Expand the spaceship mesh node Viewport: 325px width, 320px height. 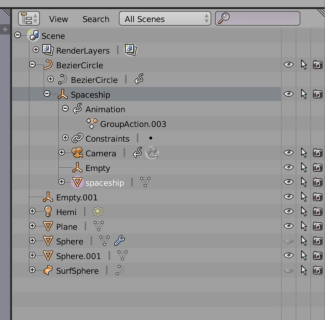click(61, 182)
